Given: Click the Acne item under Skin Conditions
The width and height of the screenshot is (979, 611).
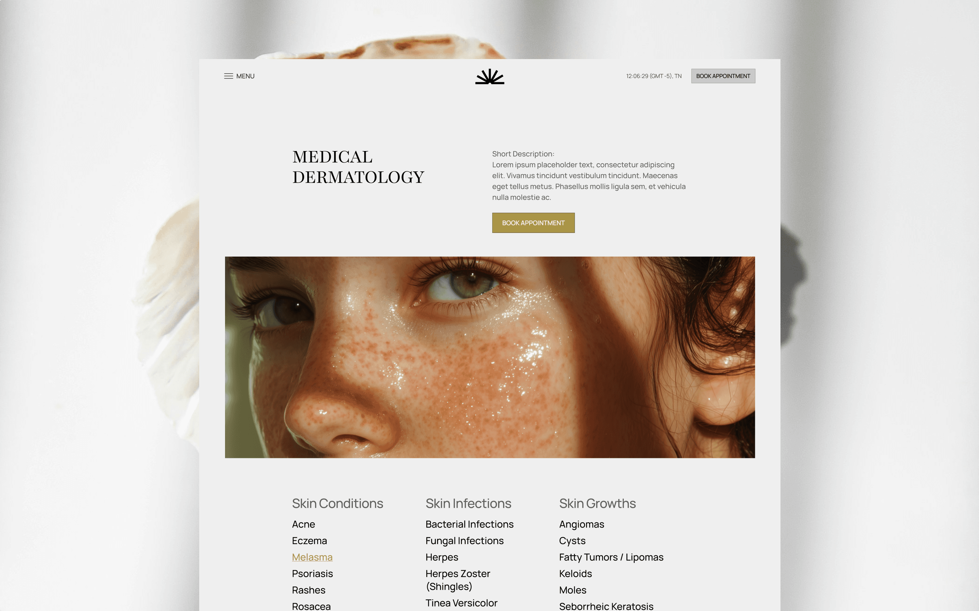Looking at the screenshot, I should point(303,524).
